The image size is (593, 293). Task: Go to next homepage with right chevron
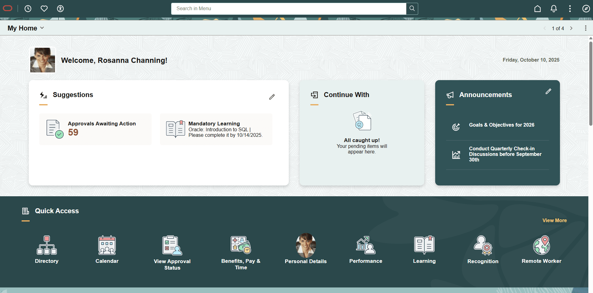(x=571, y=28)
